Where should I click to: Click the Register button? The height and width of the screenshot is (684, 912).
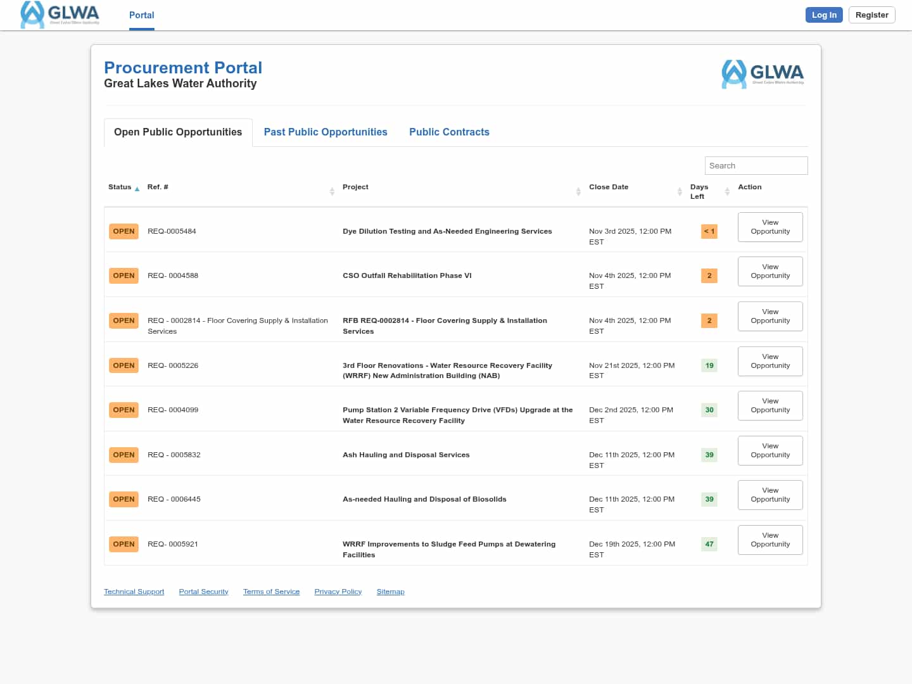tap(871, 15)
